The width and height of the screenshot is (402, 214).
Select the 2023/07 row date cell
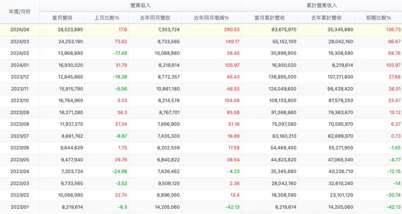pyautogui.click(x=20, y=136)
